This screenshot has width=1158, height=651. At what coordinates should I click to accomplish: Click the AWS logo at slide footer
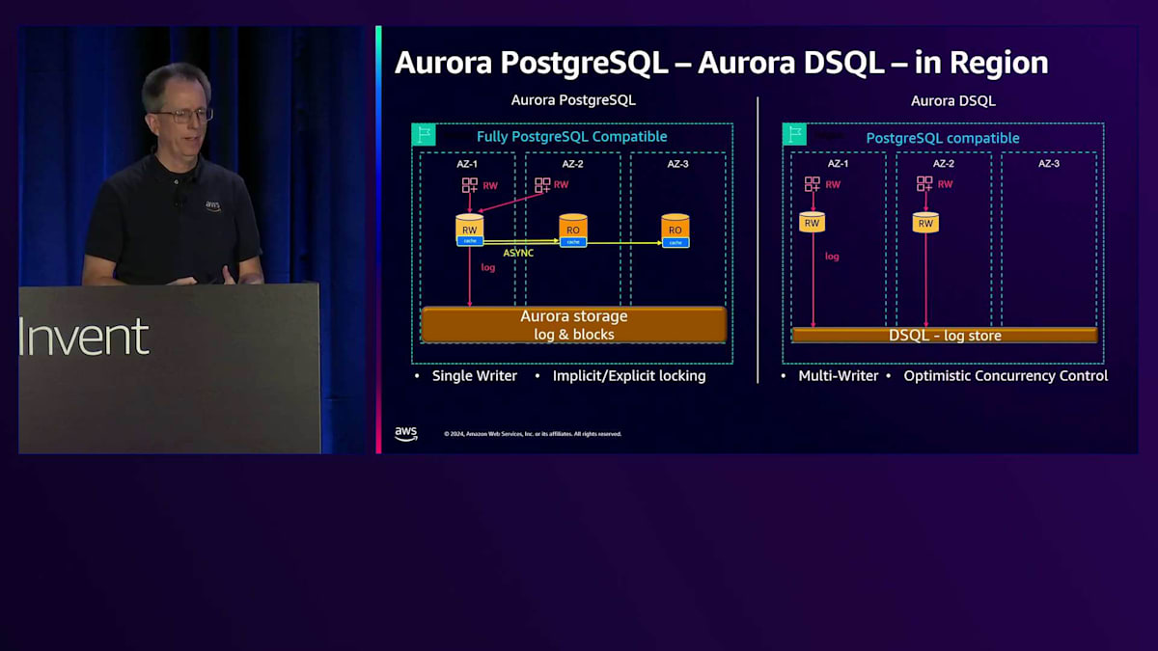tap(406, 434)
